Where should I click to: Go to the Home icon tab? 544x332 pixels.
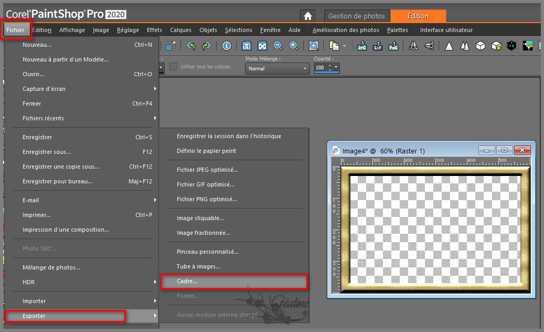click(308, 16)
